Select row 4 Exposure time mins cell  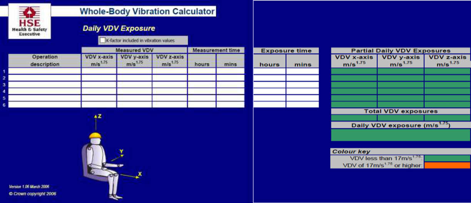(302, 91)
